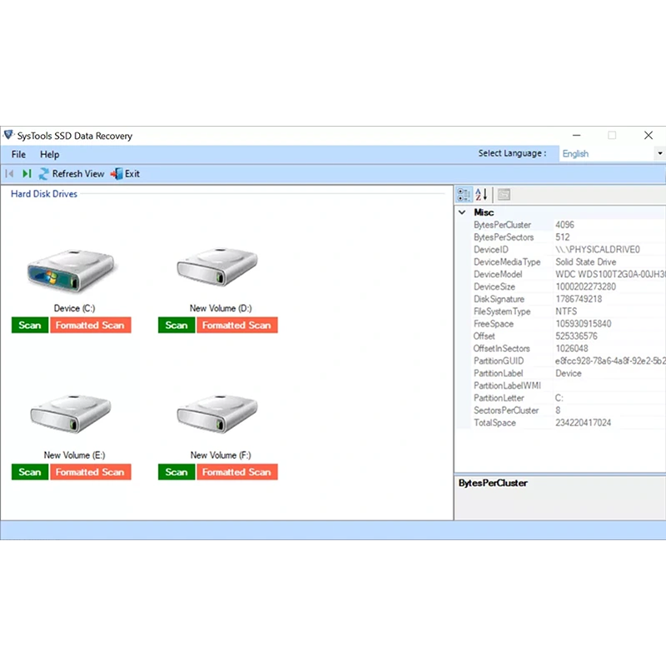
Task: Collapse the Misc property category
Action: [462, 212]
